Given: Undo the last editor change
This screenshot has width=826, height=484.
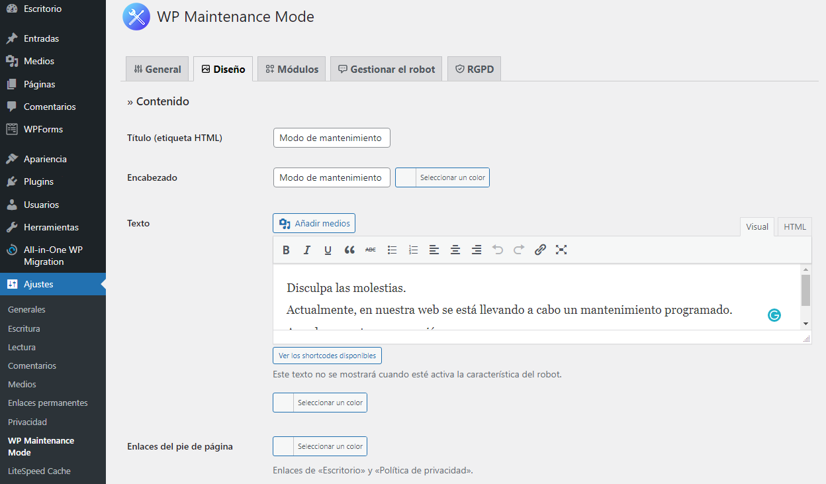Looking at the screenshot, I should point(498,250).
